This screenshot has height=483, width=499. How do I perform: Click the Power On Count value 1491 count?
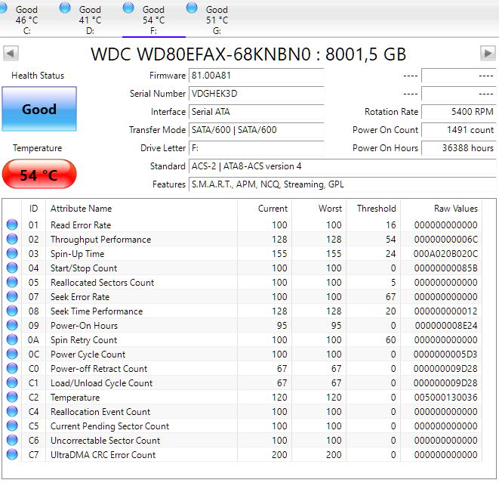tap(458, 130)
